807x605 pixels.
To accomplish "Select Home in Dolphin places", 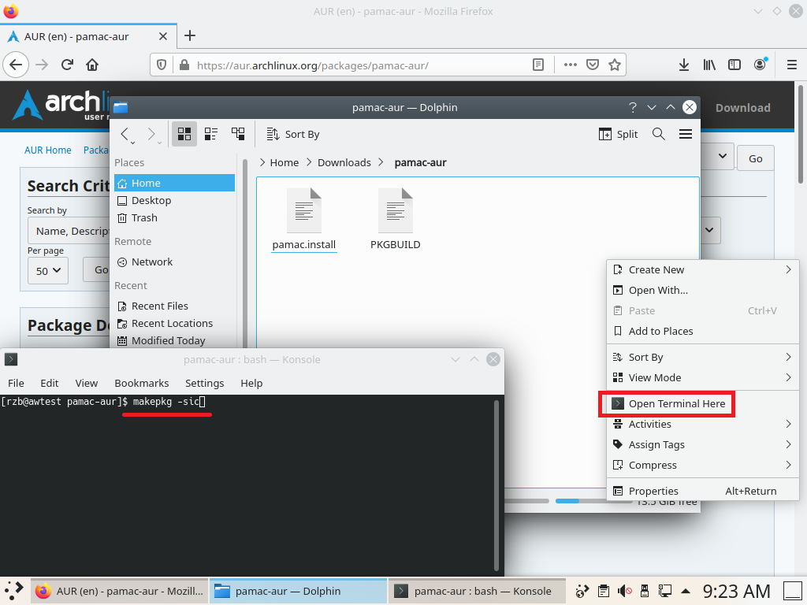I will pos(174,183).
